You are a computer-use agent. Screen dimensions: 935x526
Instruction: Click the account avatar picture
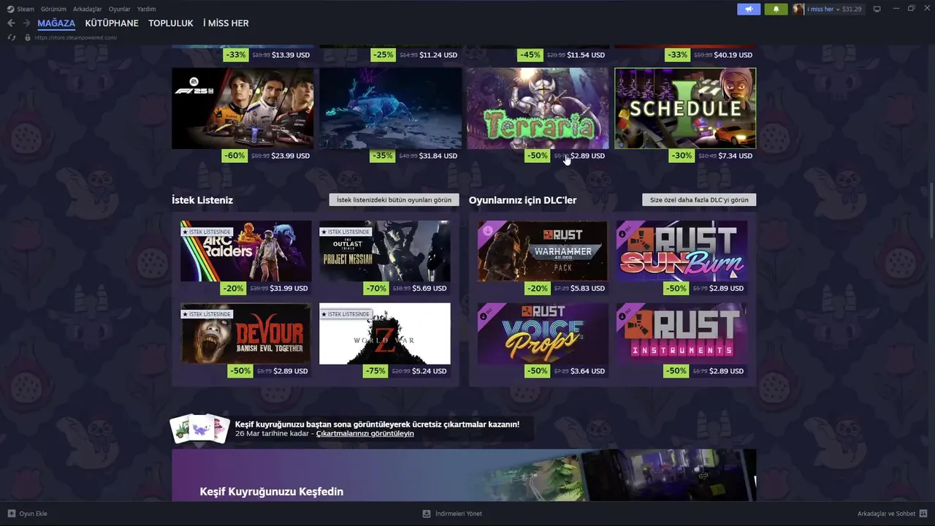[798, 9]
